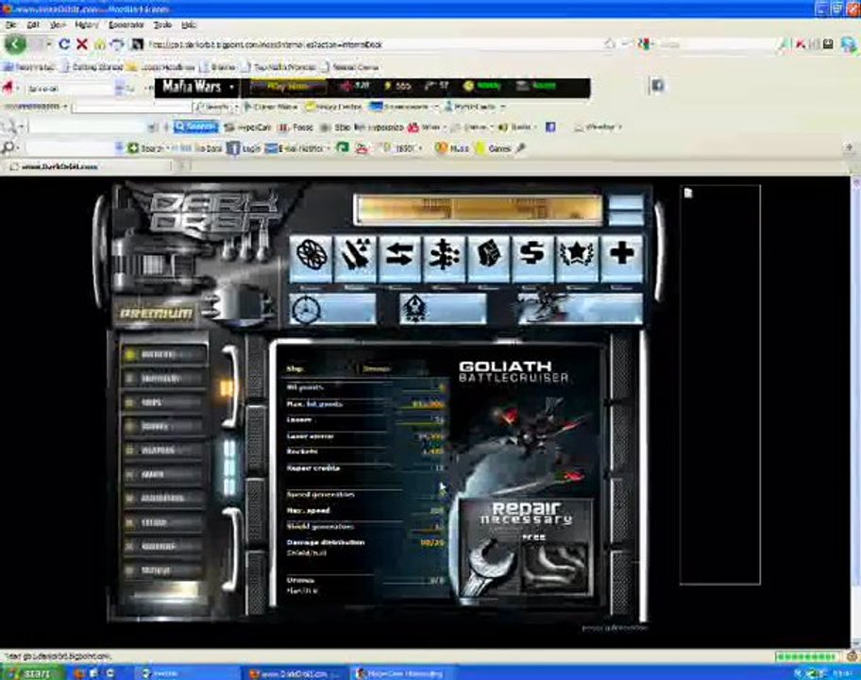Select the swap arrows trade icon
This screenshot has height=680, width=861.
pyautogui.click(x=399, y=258)
